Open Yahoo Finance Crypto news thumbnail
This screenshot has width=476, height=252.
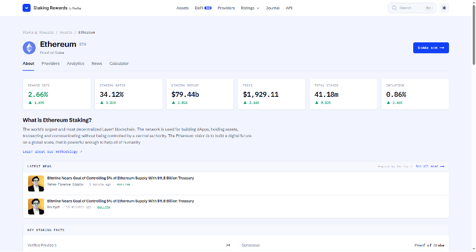tap(36, 183)
